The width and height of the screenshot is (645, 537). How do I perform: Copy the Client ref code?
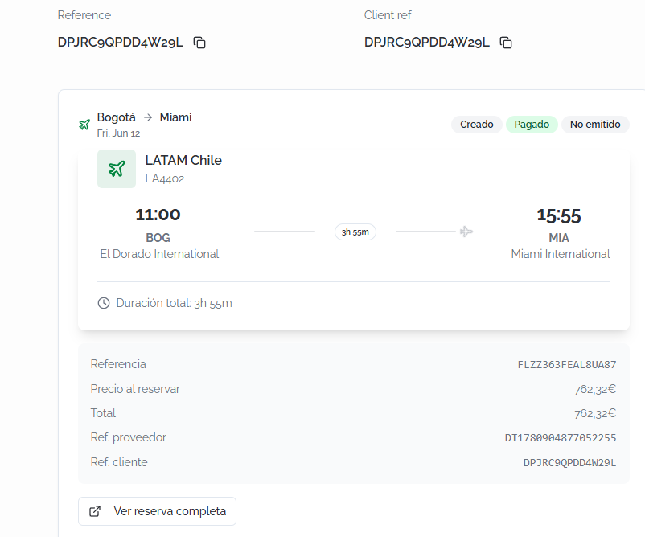506,43
